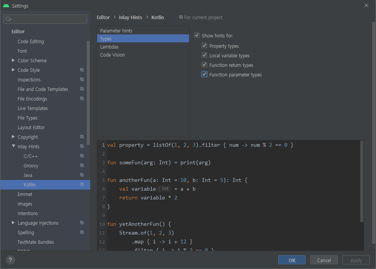Click the project-level icon beside Java

[82, 175]
